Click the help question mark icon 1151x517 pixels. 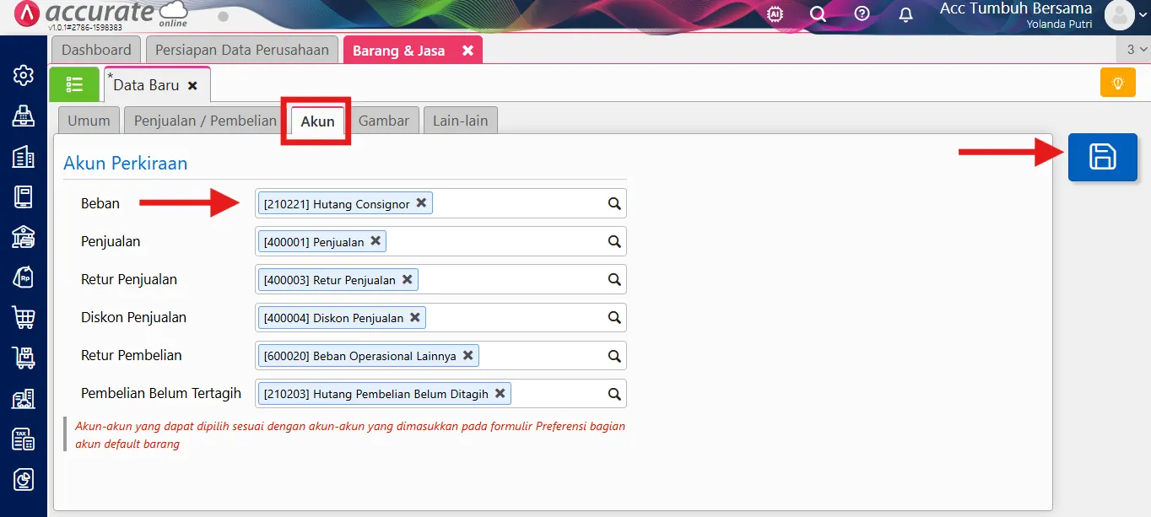tap(862, 14)
